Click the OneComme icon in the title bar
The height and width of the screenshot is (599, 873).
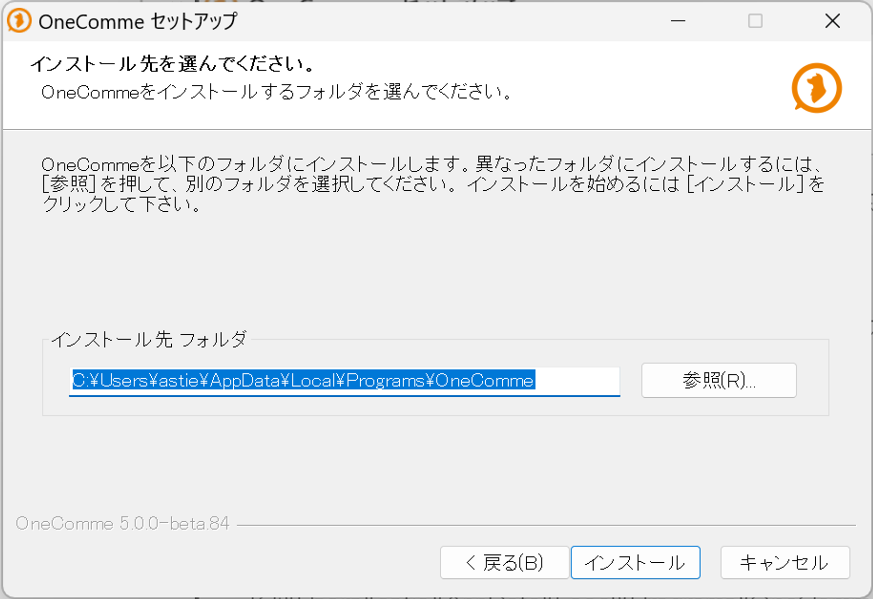(x=19, y=21)
